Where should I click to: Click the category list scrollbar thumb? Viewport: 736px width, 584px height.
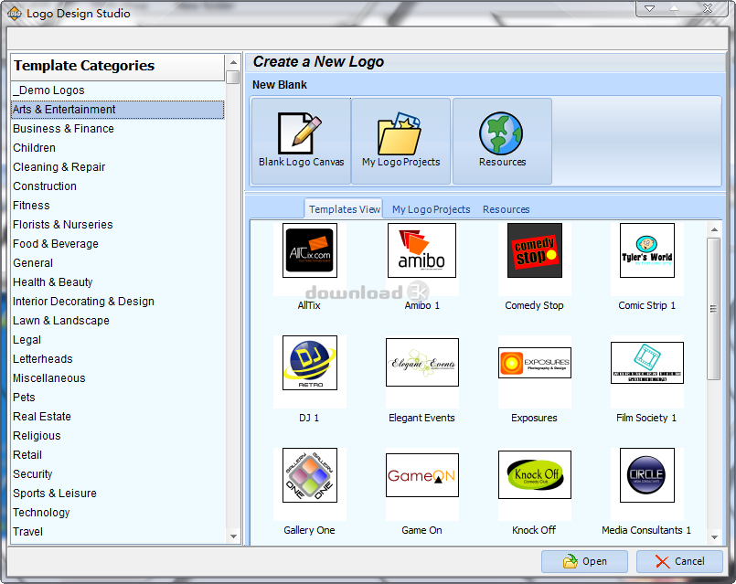233,77
